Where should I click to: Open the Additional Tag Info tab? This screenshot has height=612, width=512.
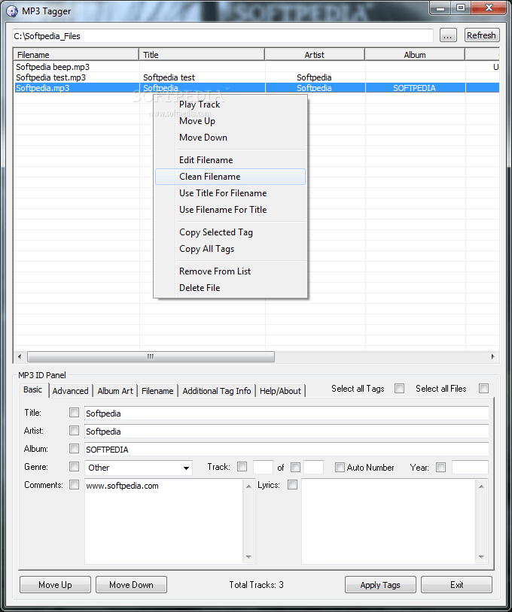click(217, 391)
